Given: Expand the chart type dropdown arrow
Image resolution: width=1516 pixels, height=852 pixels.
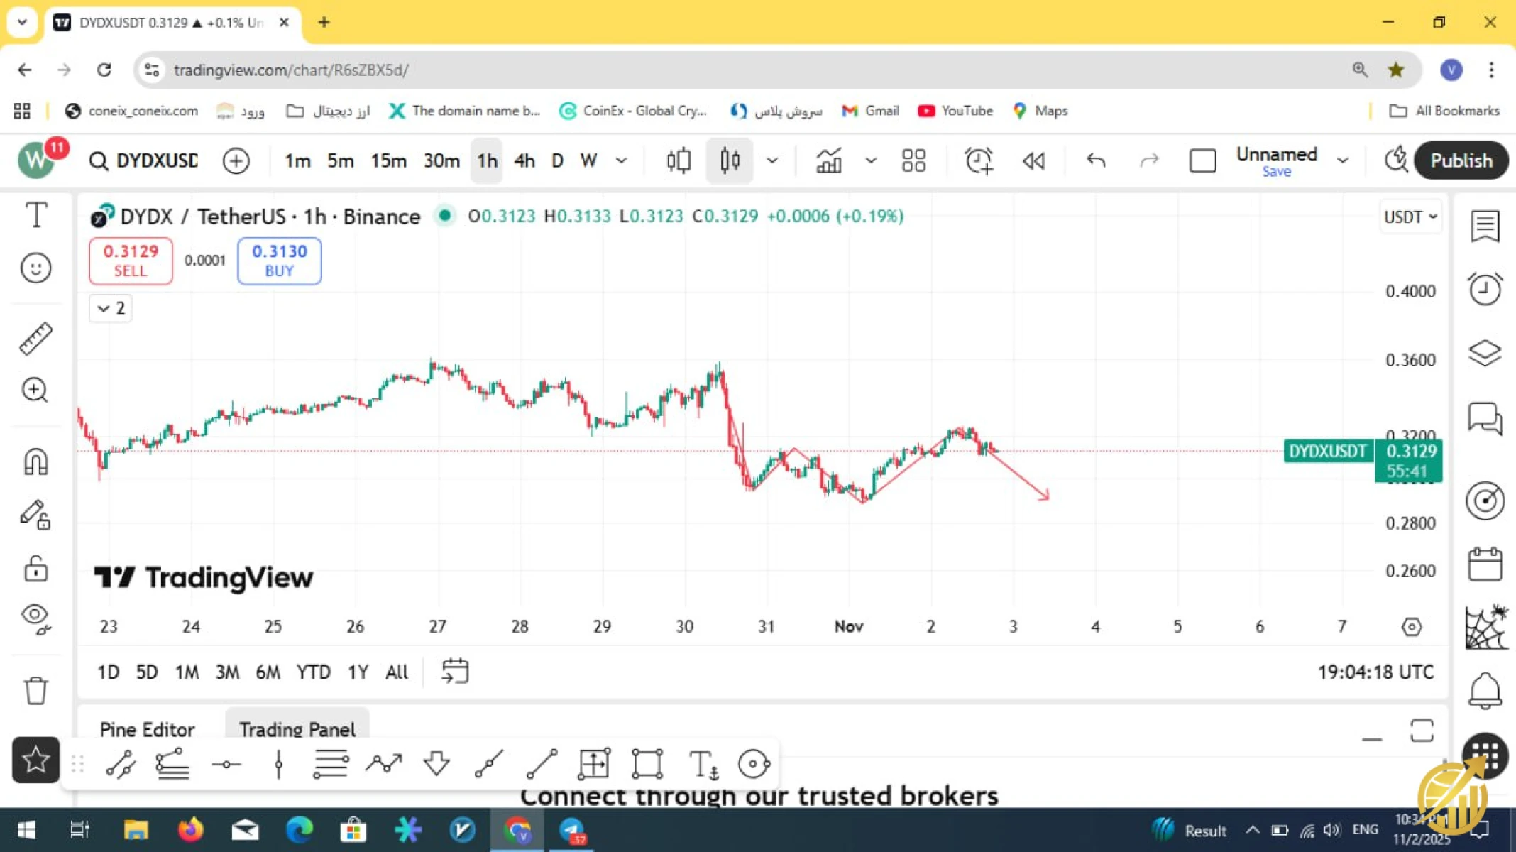Looking at the screenshot, I should [x=772, y=161].
